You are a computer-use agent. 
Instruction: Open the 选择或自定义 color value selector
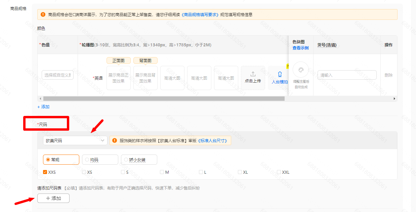(x=57, y=75)
